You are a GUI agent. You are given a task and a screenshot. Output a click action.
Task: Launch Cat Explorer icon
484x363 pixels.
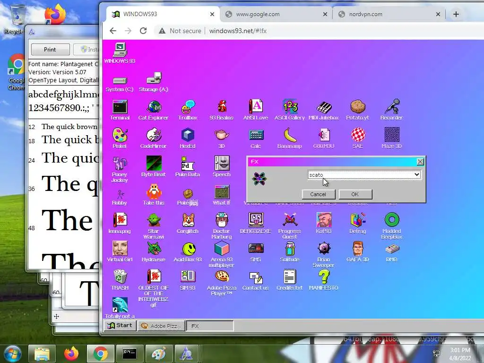[x=154, y=110]
